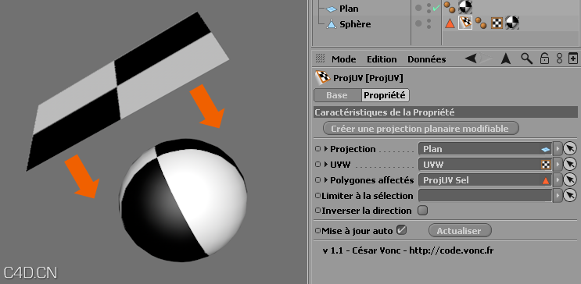This screenshot has width=581, height=284.
Task: Toggle the animation dot before Projection
Action: pos(317,149)
